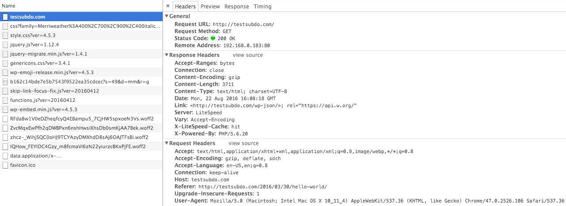Screen dimensions: 566x206
Task: Collapse the Response Headers section
Action: [166, 55]
